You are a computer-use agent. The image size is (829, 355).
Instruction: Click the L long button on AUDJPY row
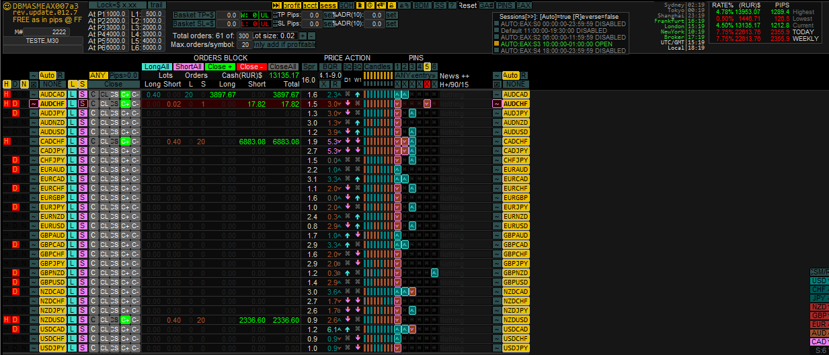point(73,113)
